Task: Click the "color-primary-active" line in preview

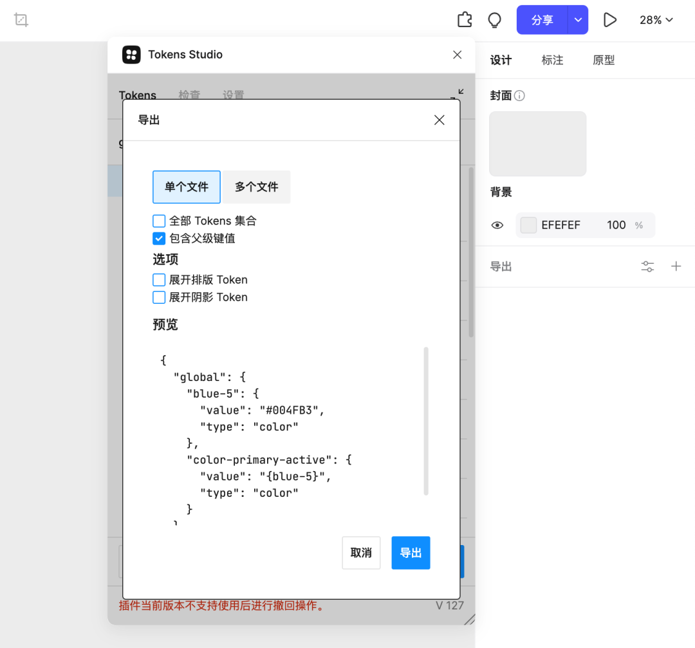Action: 270,459
